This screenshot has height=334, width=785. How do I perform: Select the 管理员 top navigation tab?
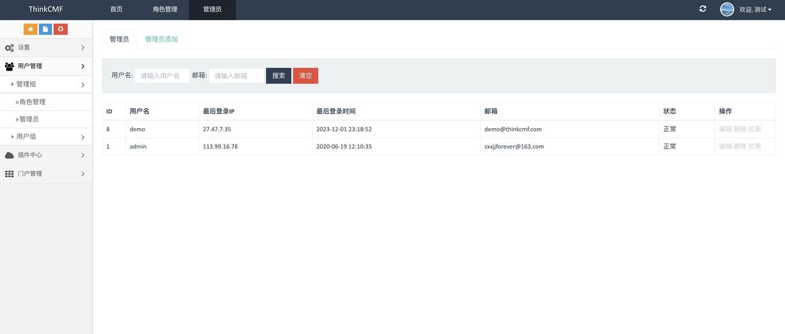coord(212,10)
